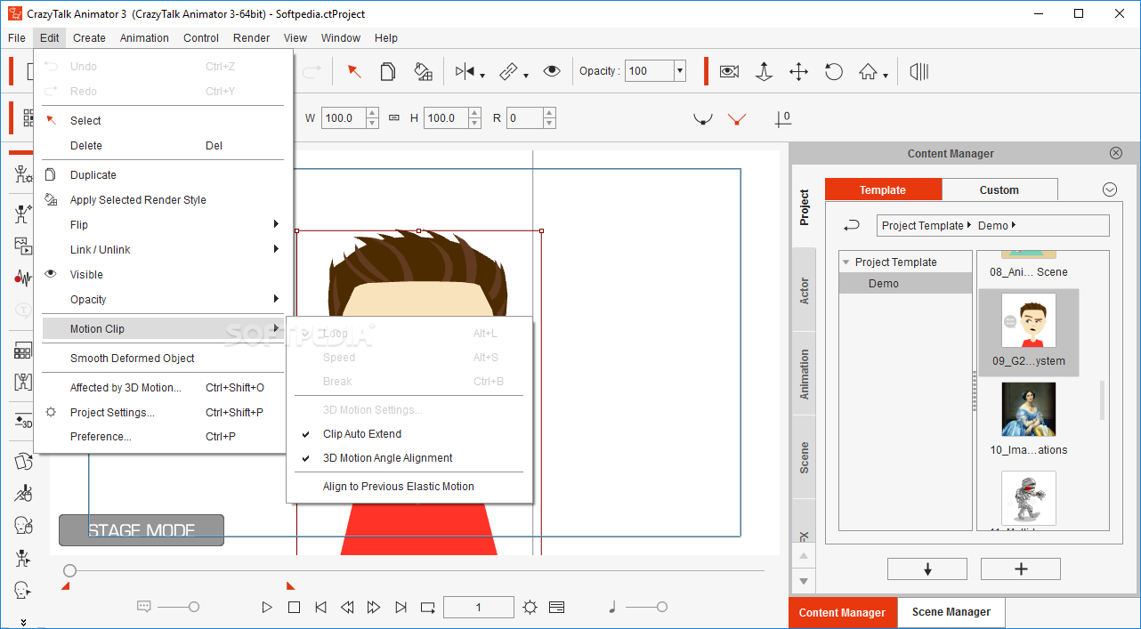
Task: Click the add plus button in Content Manager
Action: click(1021, 569)
